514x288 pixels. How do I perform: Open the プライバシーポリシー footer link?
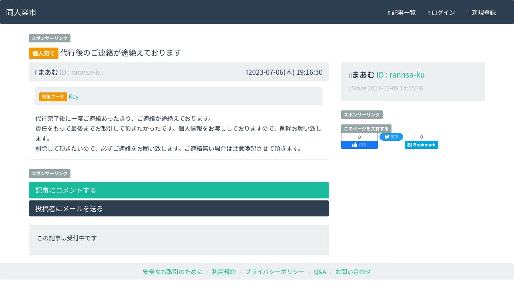275,272
